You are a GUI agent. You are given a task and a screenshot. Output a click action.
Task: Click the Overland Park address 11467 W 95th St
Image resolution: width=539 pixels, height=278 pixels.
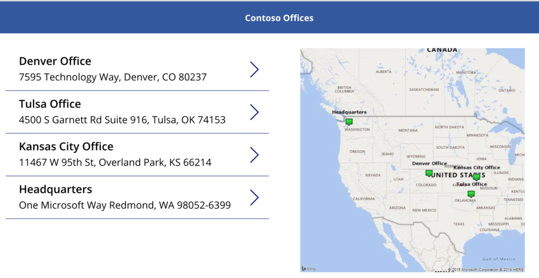(x=115, y=162)
